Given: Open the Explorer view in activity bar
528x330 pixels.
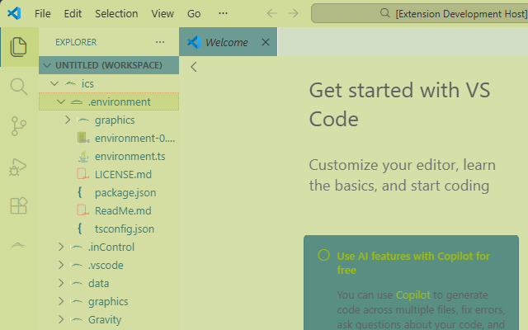Looking at the screenshot, I should 18,47.
